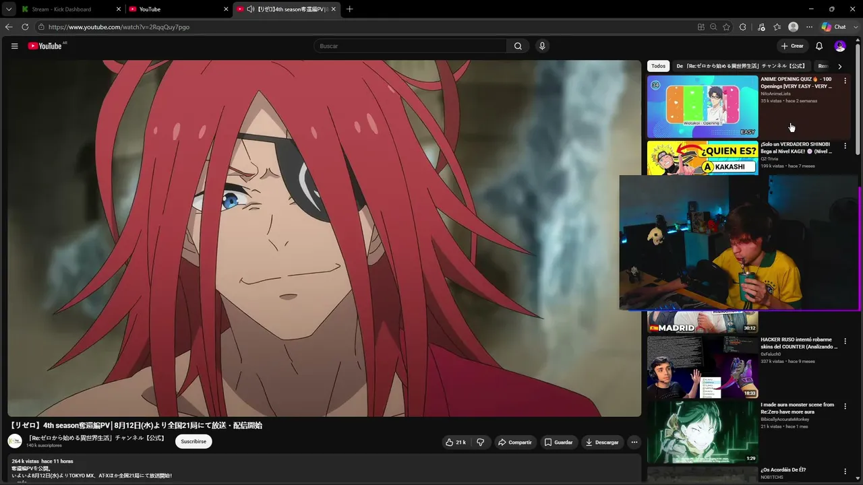Open Copilot Chat in the browser toolbar
Image resolution: width=863 pixels, height=485 pixels.
[834, 27]
